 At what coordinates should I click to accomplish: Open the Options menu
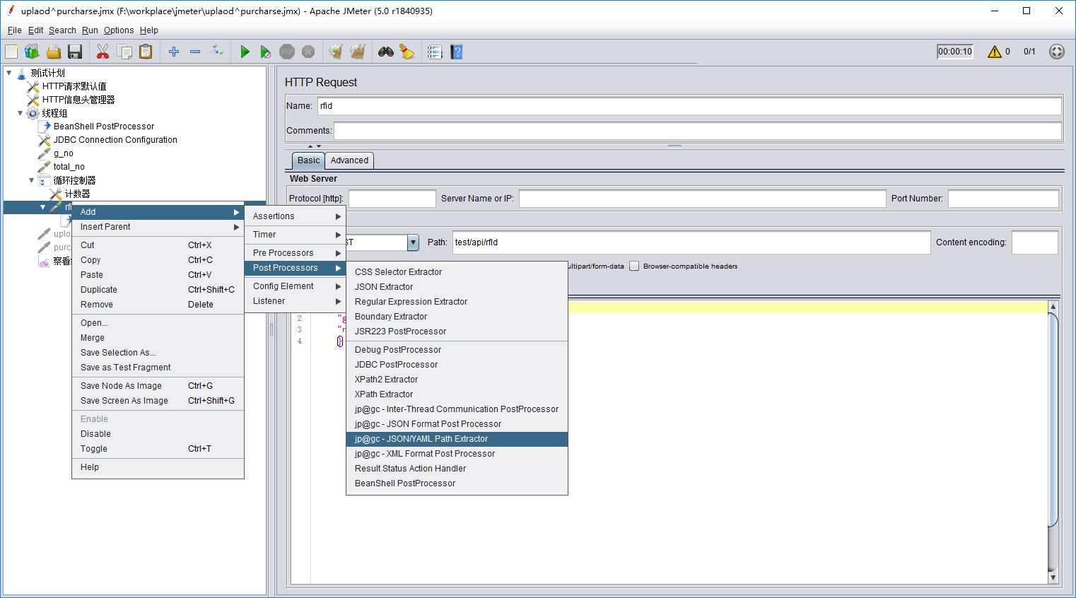119,30
